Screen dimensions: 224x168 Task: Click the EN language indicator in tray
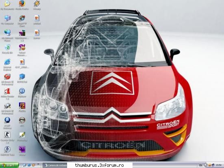point(200,165)
